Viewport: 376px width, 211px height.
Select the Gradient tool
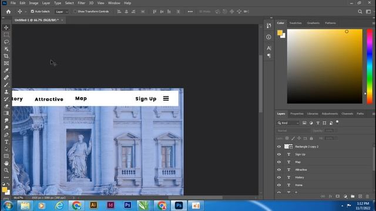click(6, 113)
